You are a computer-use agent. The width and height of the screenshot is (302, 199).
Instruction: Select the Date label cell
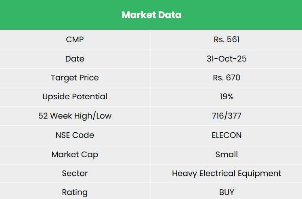(x=75, y=59)
